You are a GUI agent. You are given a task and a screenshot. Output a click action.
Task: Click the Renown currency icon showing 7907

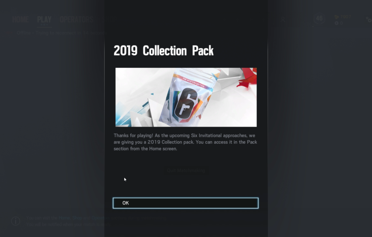pyautogui.click(x=337, y=17)
